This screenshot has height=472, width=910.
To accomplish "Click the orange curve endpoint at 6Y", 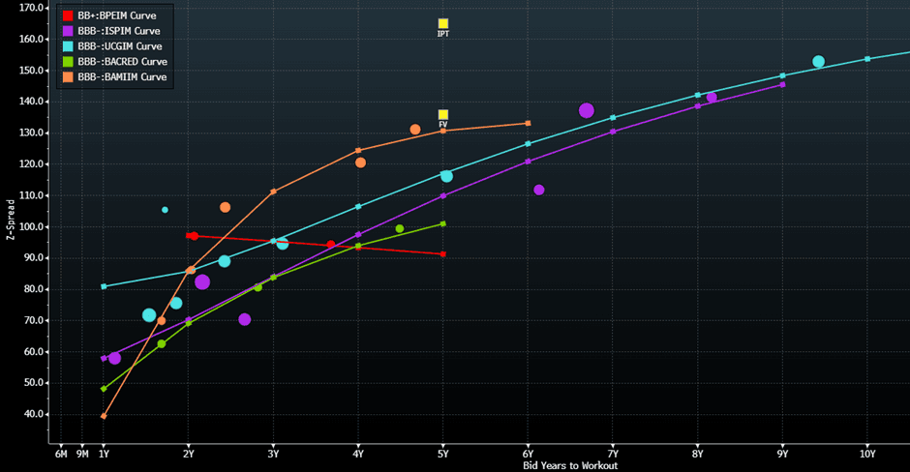I will 528,123.
